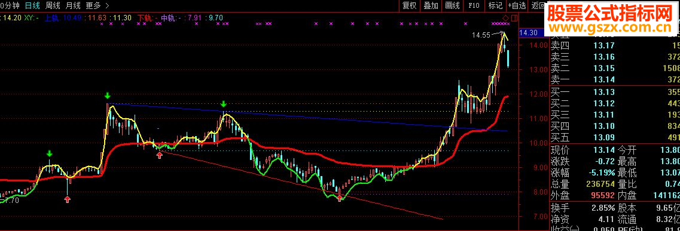
Task: Select the 卖四 13.17 ask row
Action: tap(615, 45)
